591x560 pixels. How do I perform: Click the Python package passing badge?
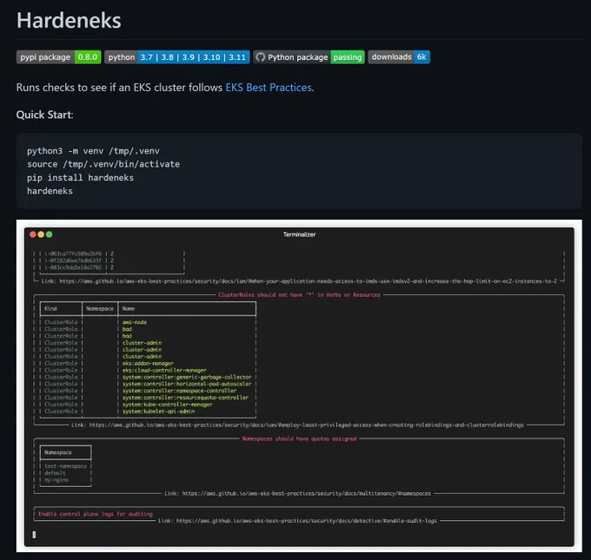309,56
